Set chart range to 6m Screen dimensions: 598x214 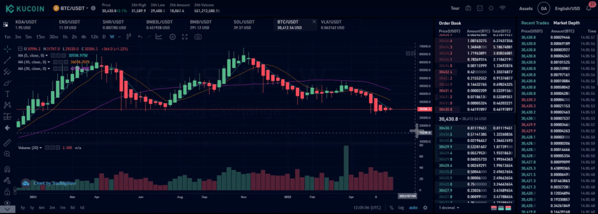41,208
